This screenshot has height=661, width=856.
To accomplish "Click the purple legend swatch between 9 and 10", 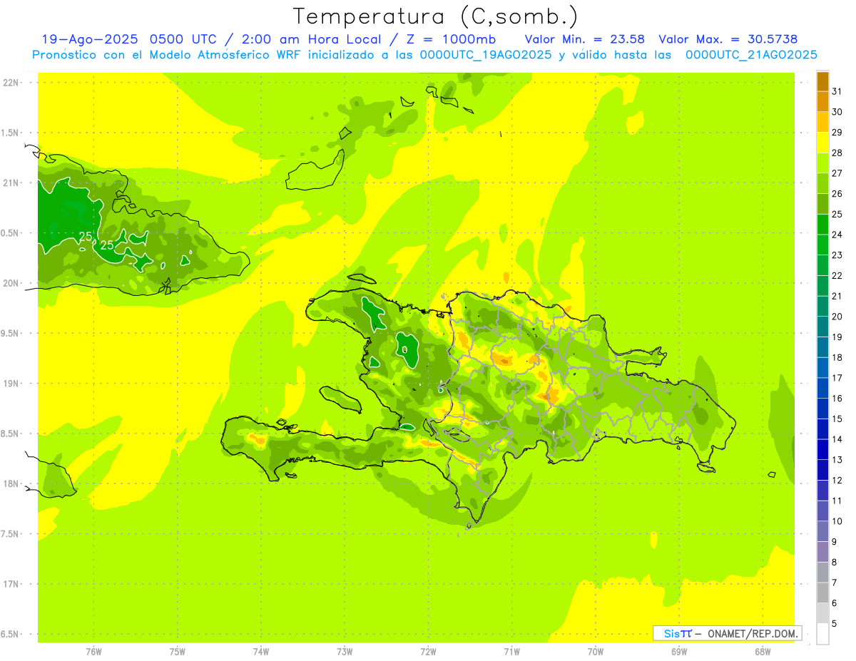I will 822,531.
